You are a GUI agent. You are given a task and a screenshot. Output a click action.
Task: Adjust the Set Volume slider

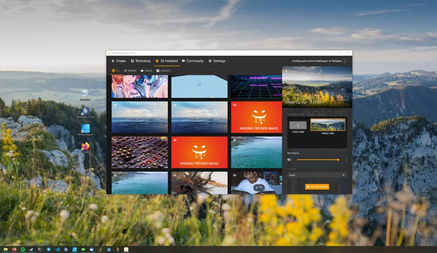pyautogui.click(x=318, y=159)
